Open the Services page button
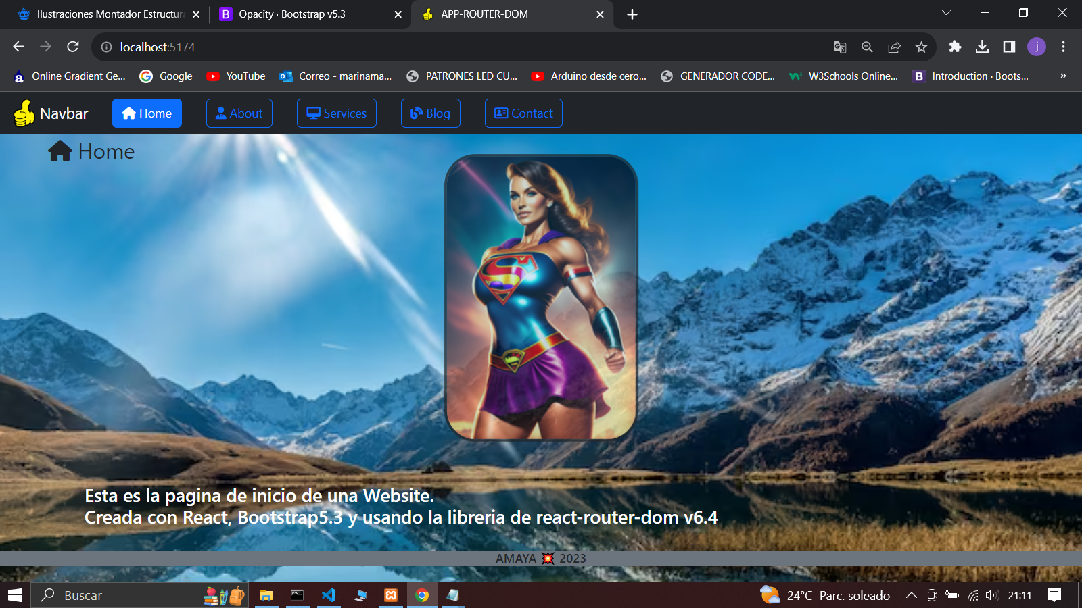Viewport: 1082px width, 608px height. [336, 113]
